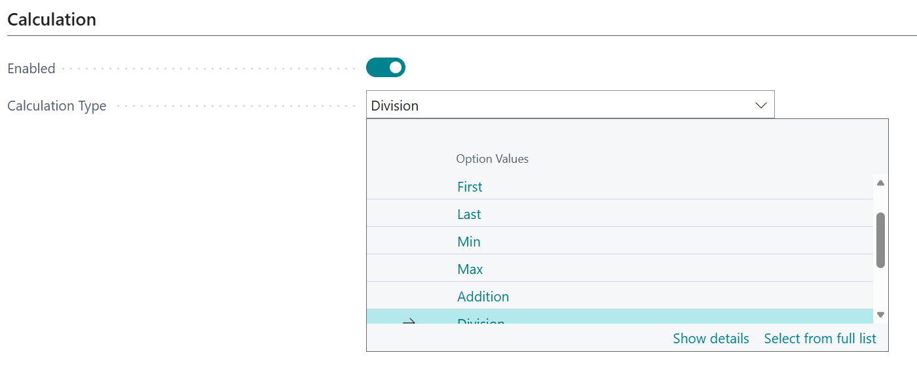Open the Show details link
Viewport: 917px width, 374px height.
click(711, 339)
